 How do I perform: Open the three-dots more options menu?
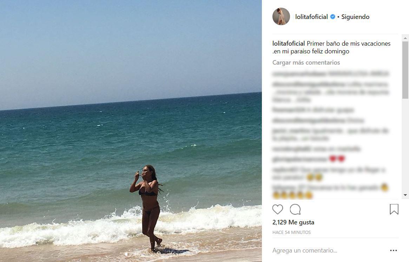pyautogui.click(x=393, y=250)
